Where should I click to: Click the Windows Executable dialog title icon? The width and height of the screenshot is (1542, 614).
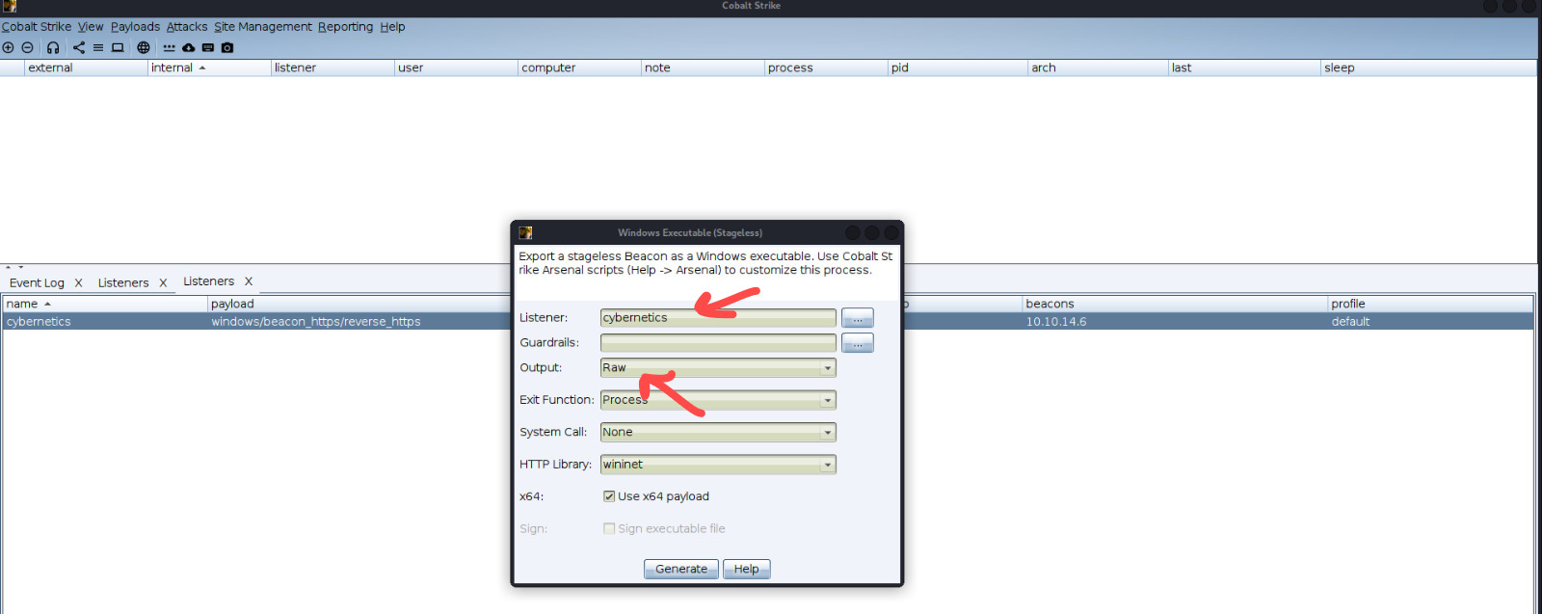525,232
